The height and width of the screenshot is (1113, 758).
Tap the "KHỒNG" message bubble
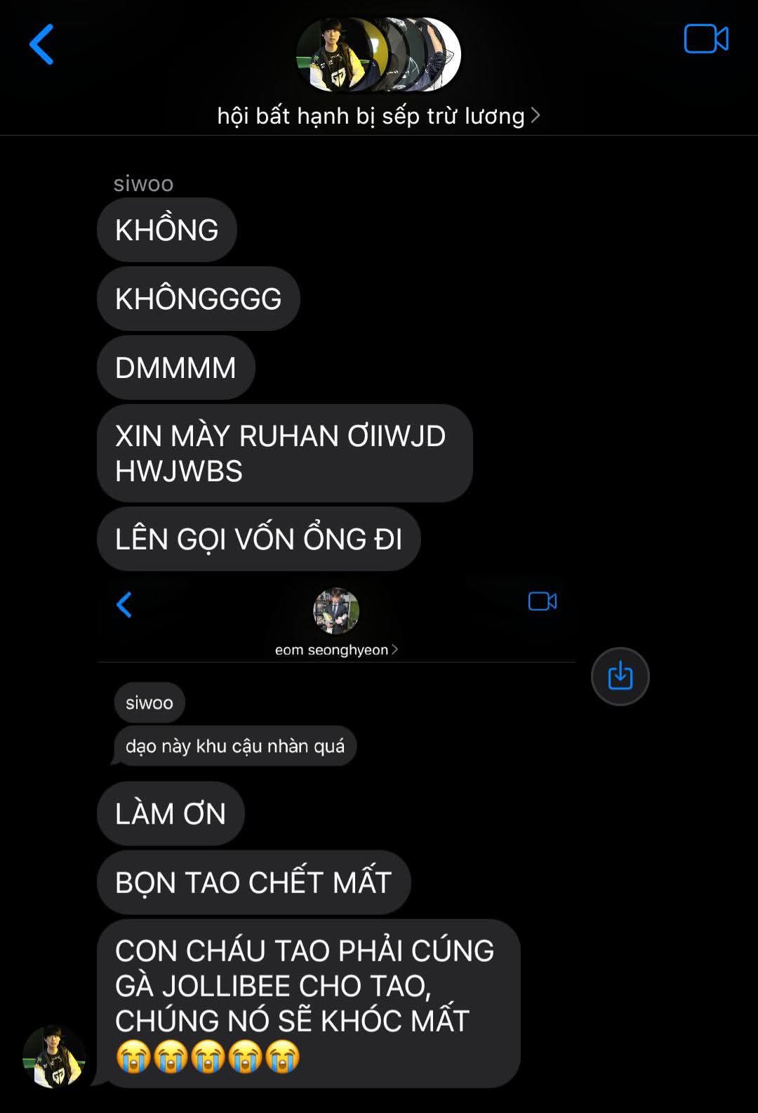tap(167, 230)
